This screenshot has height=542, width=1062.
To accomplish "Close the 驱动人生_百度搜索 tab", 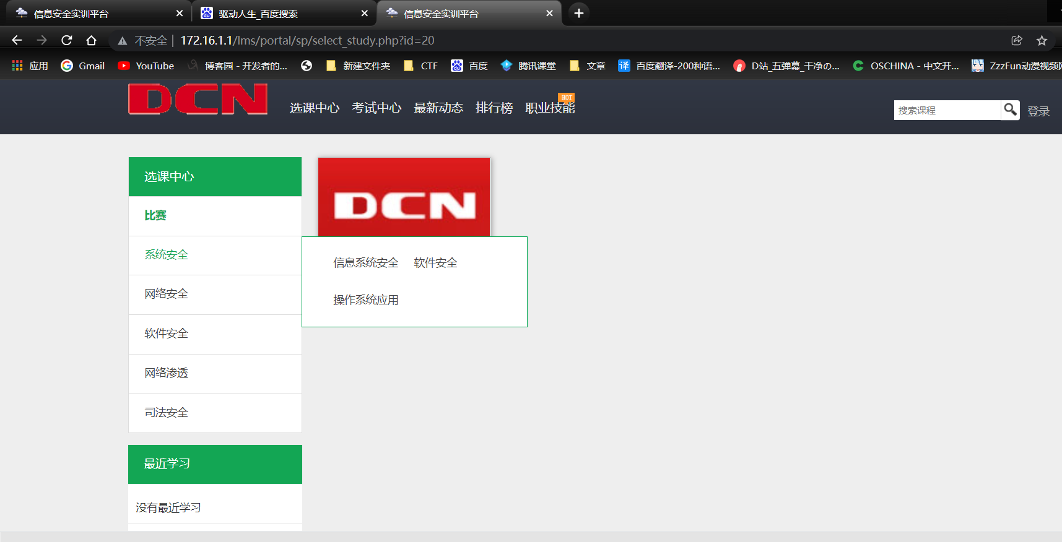I will click(x=364, y=14).
